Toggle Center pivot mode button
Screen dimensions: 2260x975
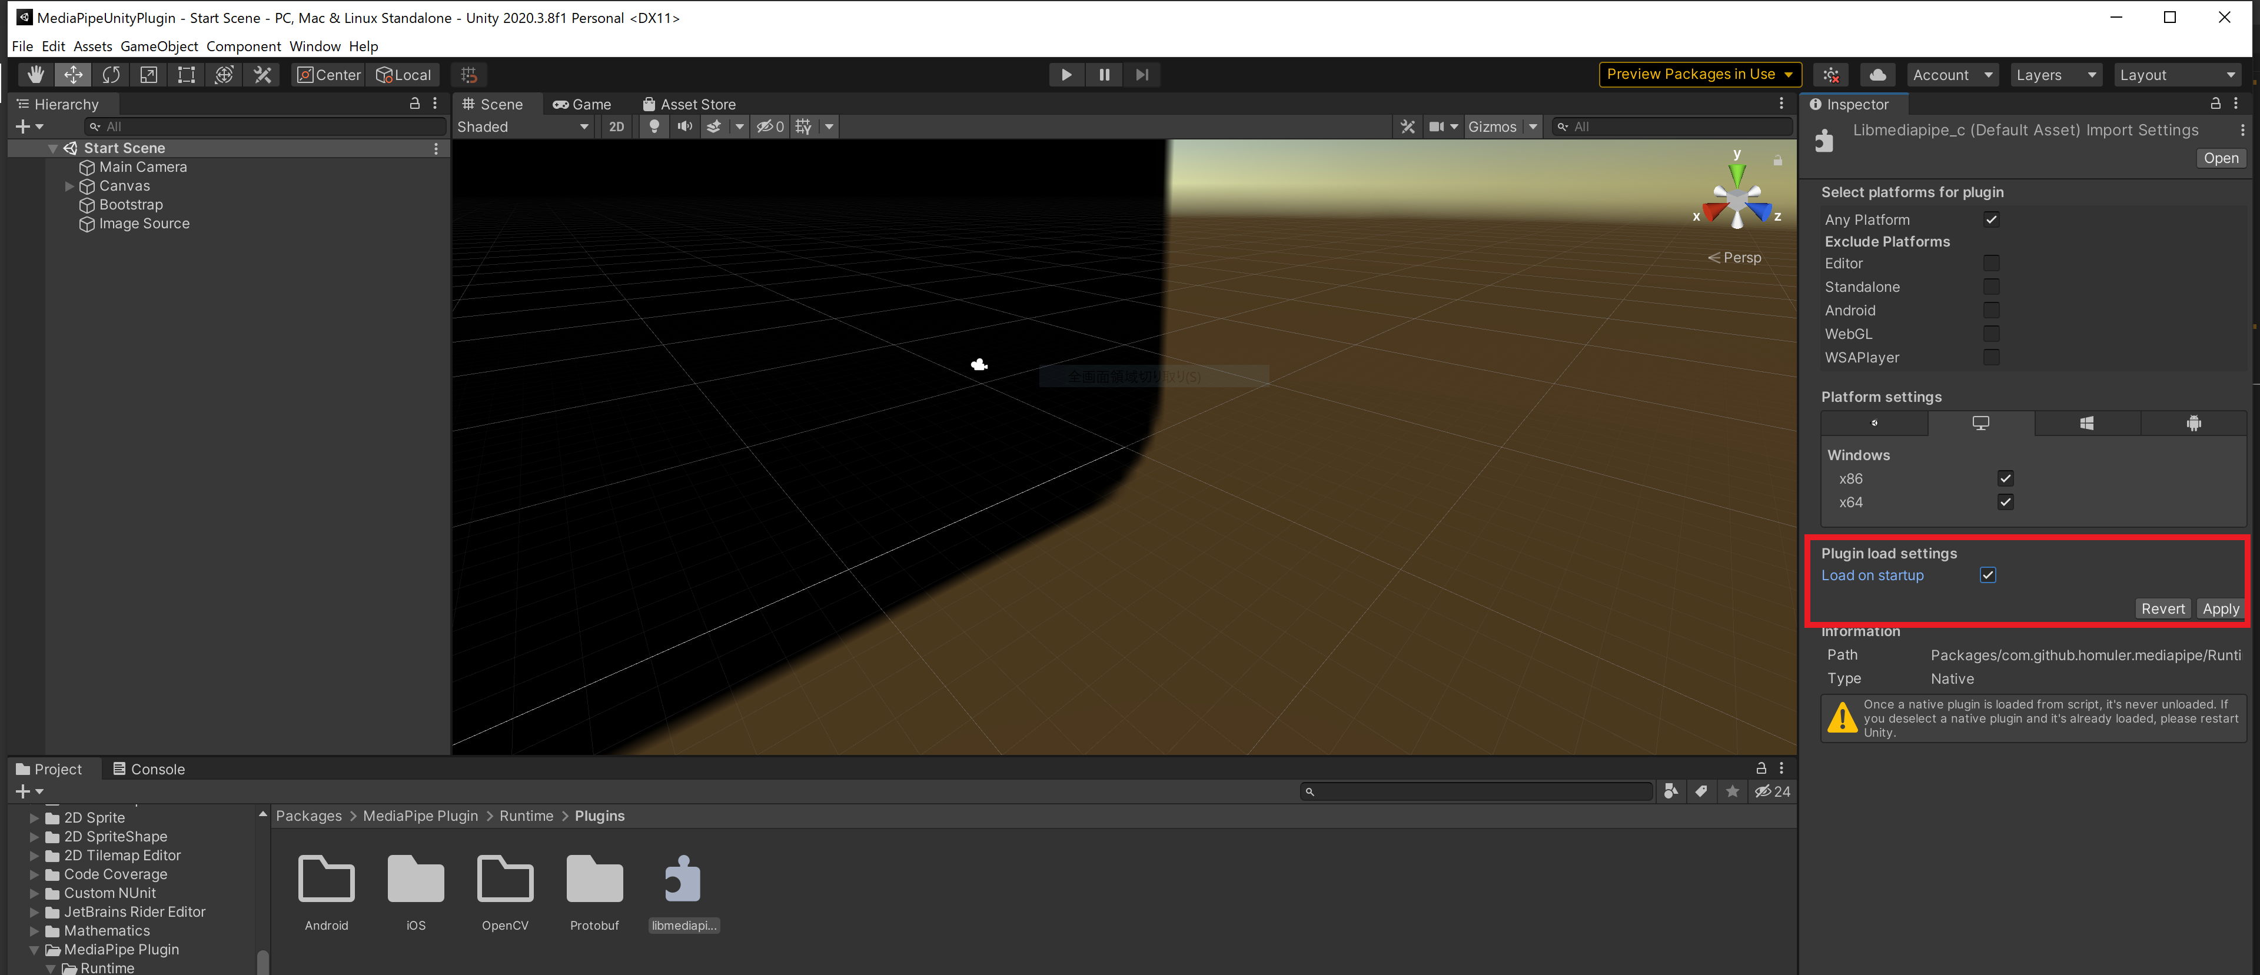click(x=329, y=75)
